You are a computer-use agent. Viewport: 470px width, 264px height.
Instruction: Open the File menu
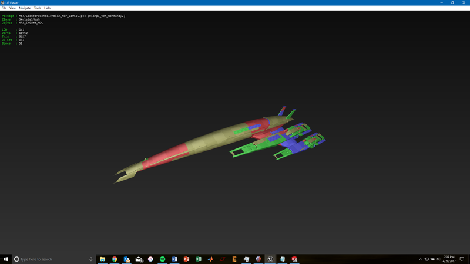(x=4, y=8)
